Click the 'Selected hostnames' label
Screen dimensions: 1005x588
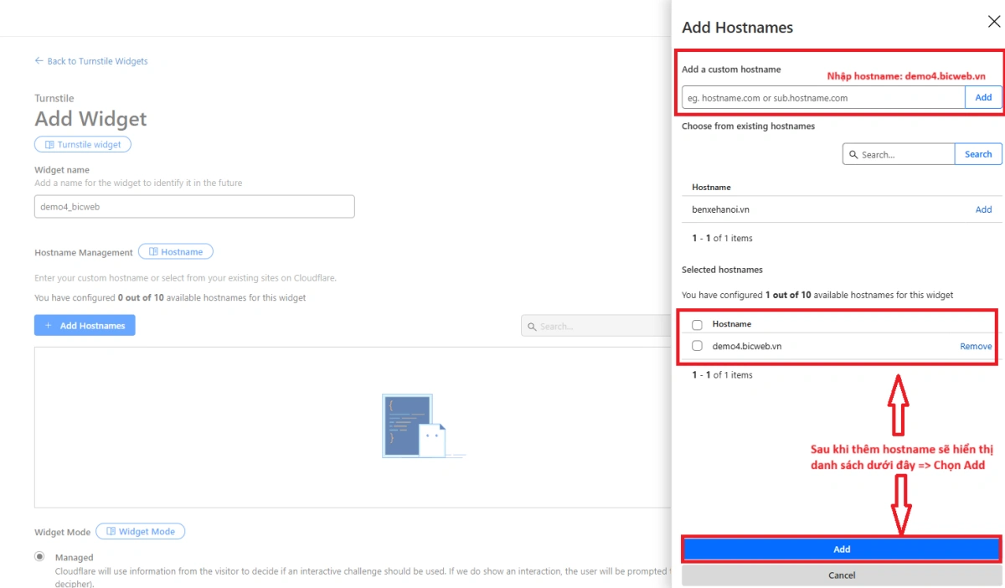722,270
